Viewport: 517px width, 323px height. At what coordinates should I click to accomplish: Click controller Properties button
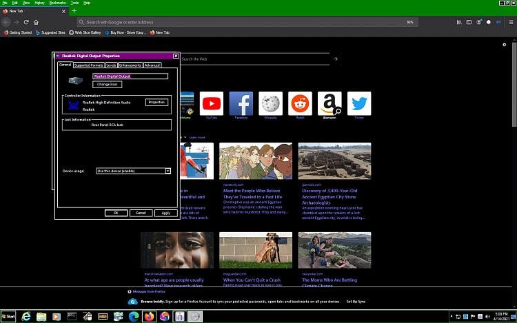(x=156, y=103)
